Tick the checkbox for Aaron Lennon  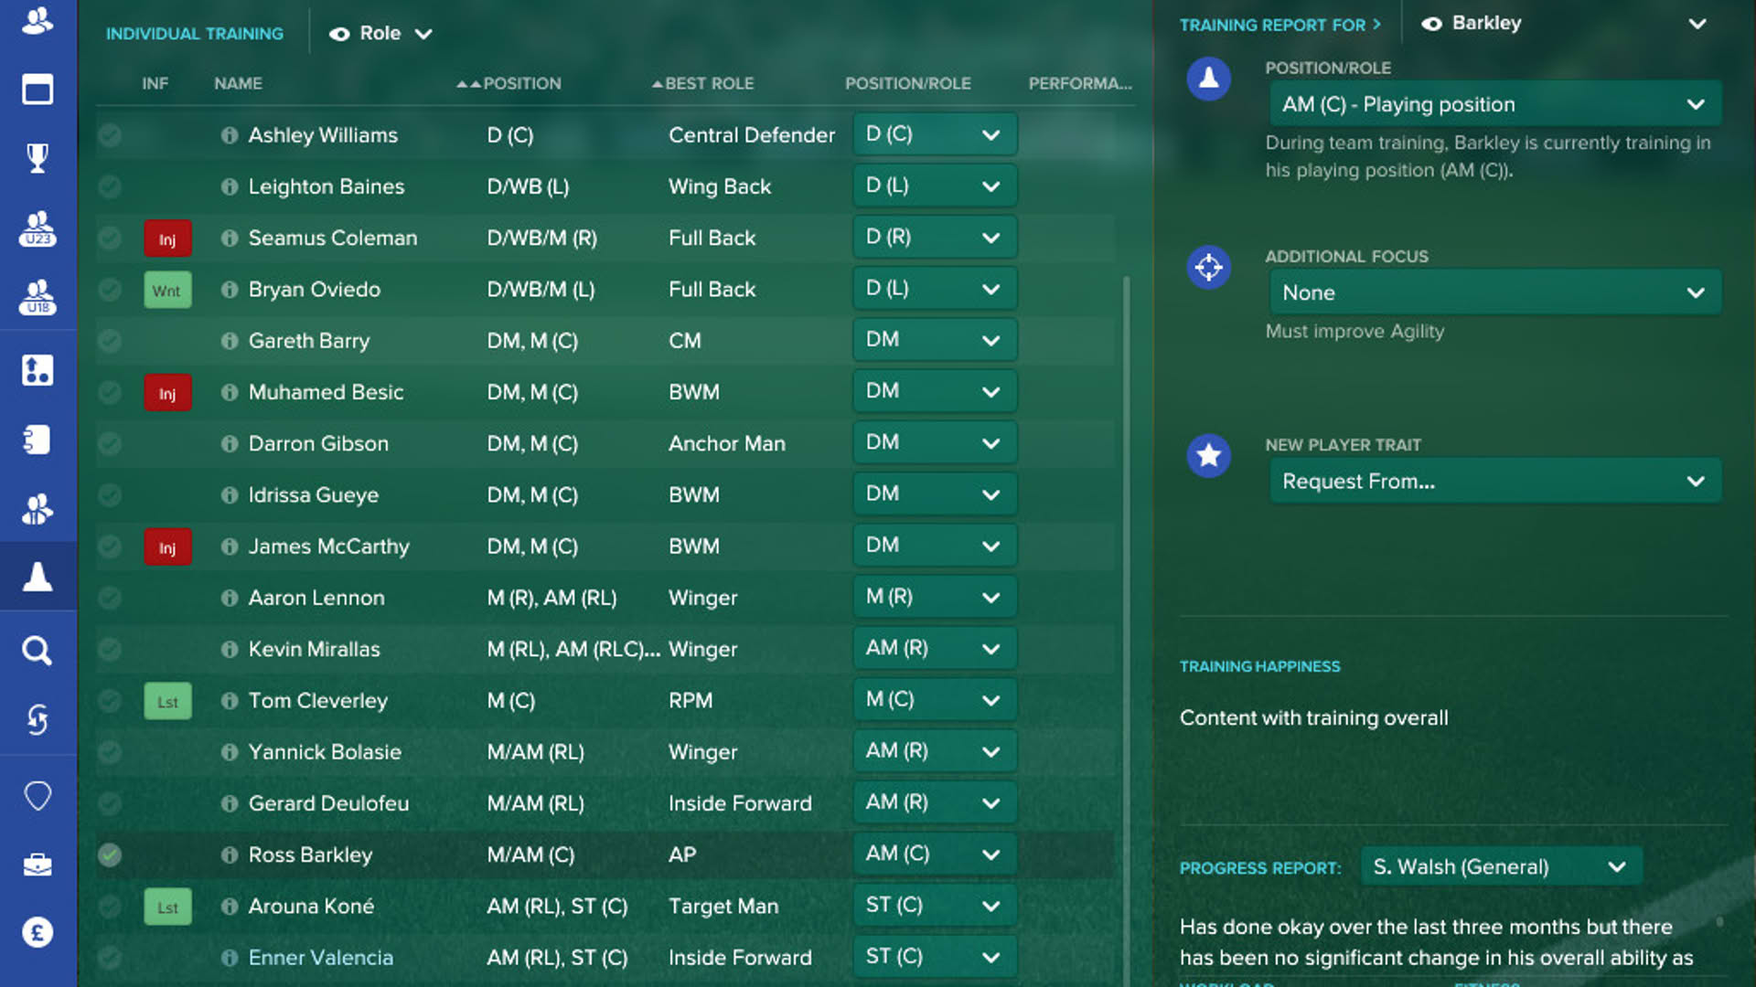[x=110, y=598]
